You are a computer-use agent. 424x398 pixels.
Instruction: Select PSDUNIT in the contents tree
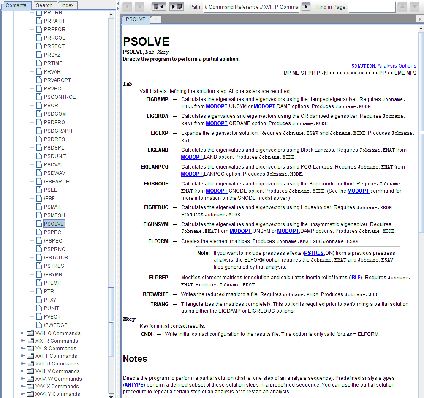(x=55, y=156)
